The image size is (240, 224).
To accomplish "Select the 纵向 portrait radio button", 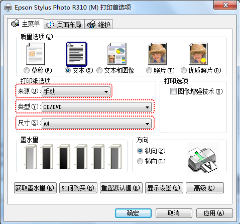I will [x=140, y=151].
